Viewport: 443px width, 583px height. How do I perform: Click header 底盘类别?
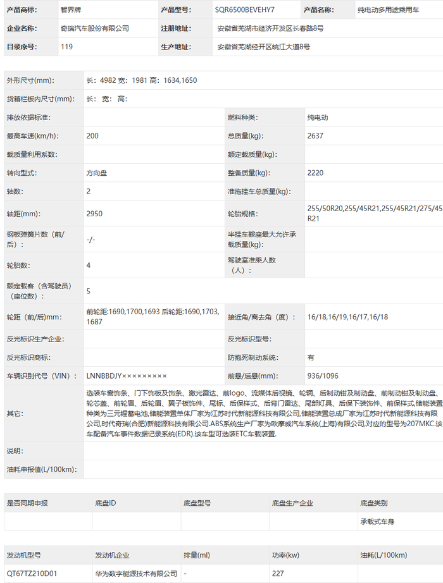[x=374, y=503]
